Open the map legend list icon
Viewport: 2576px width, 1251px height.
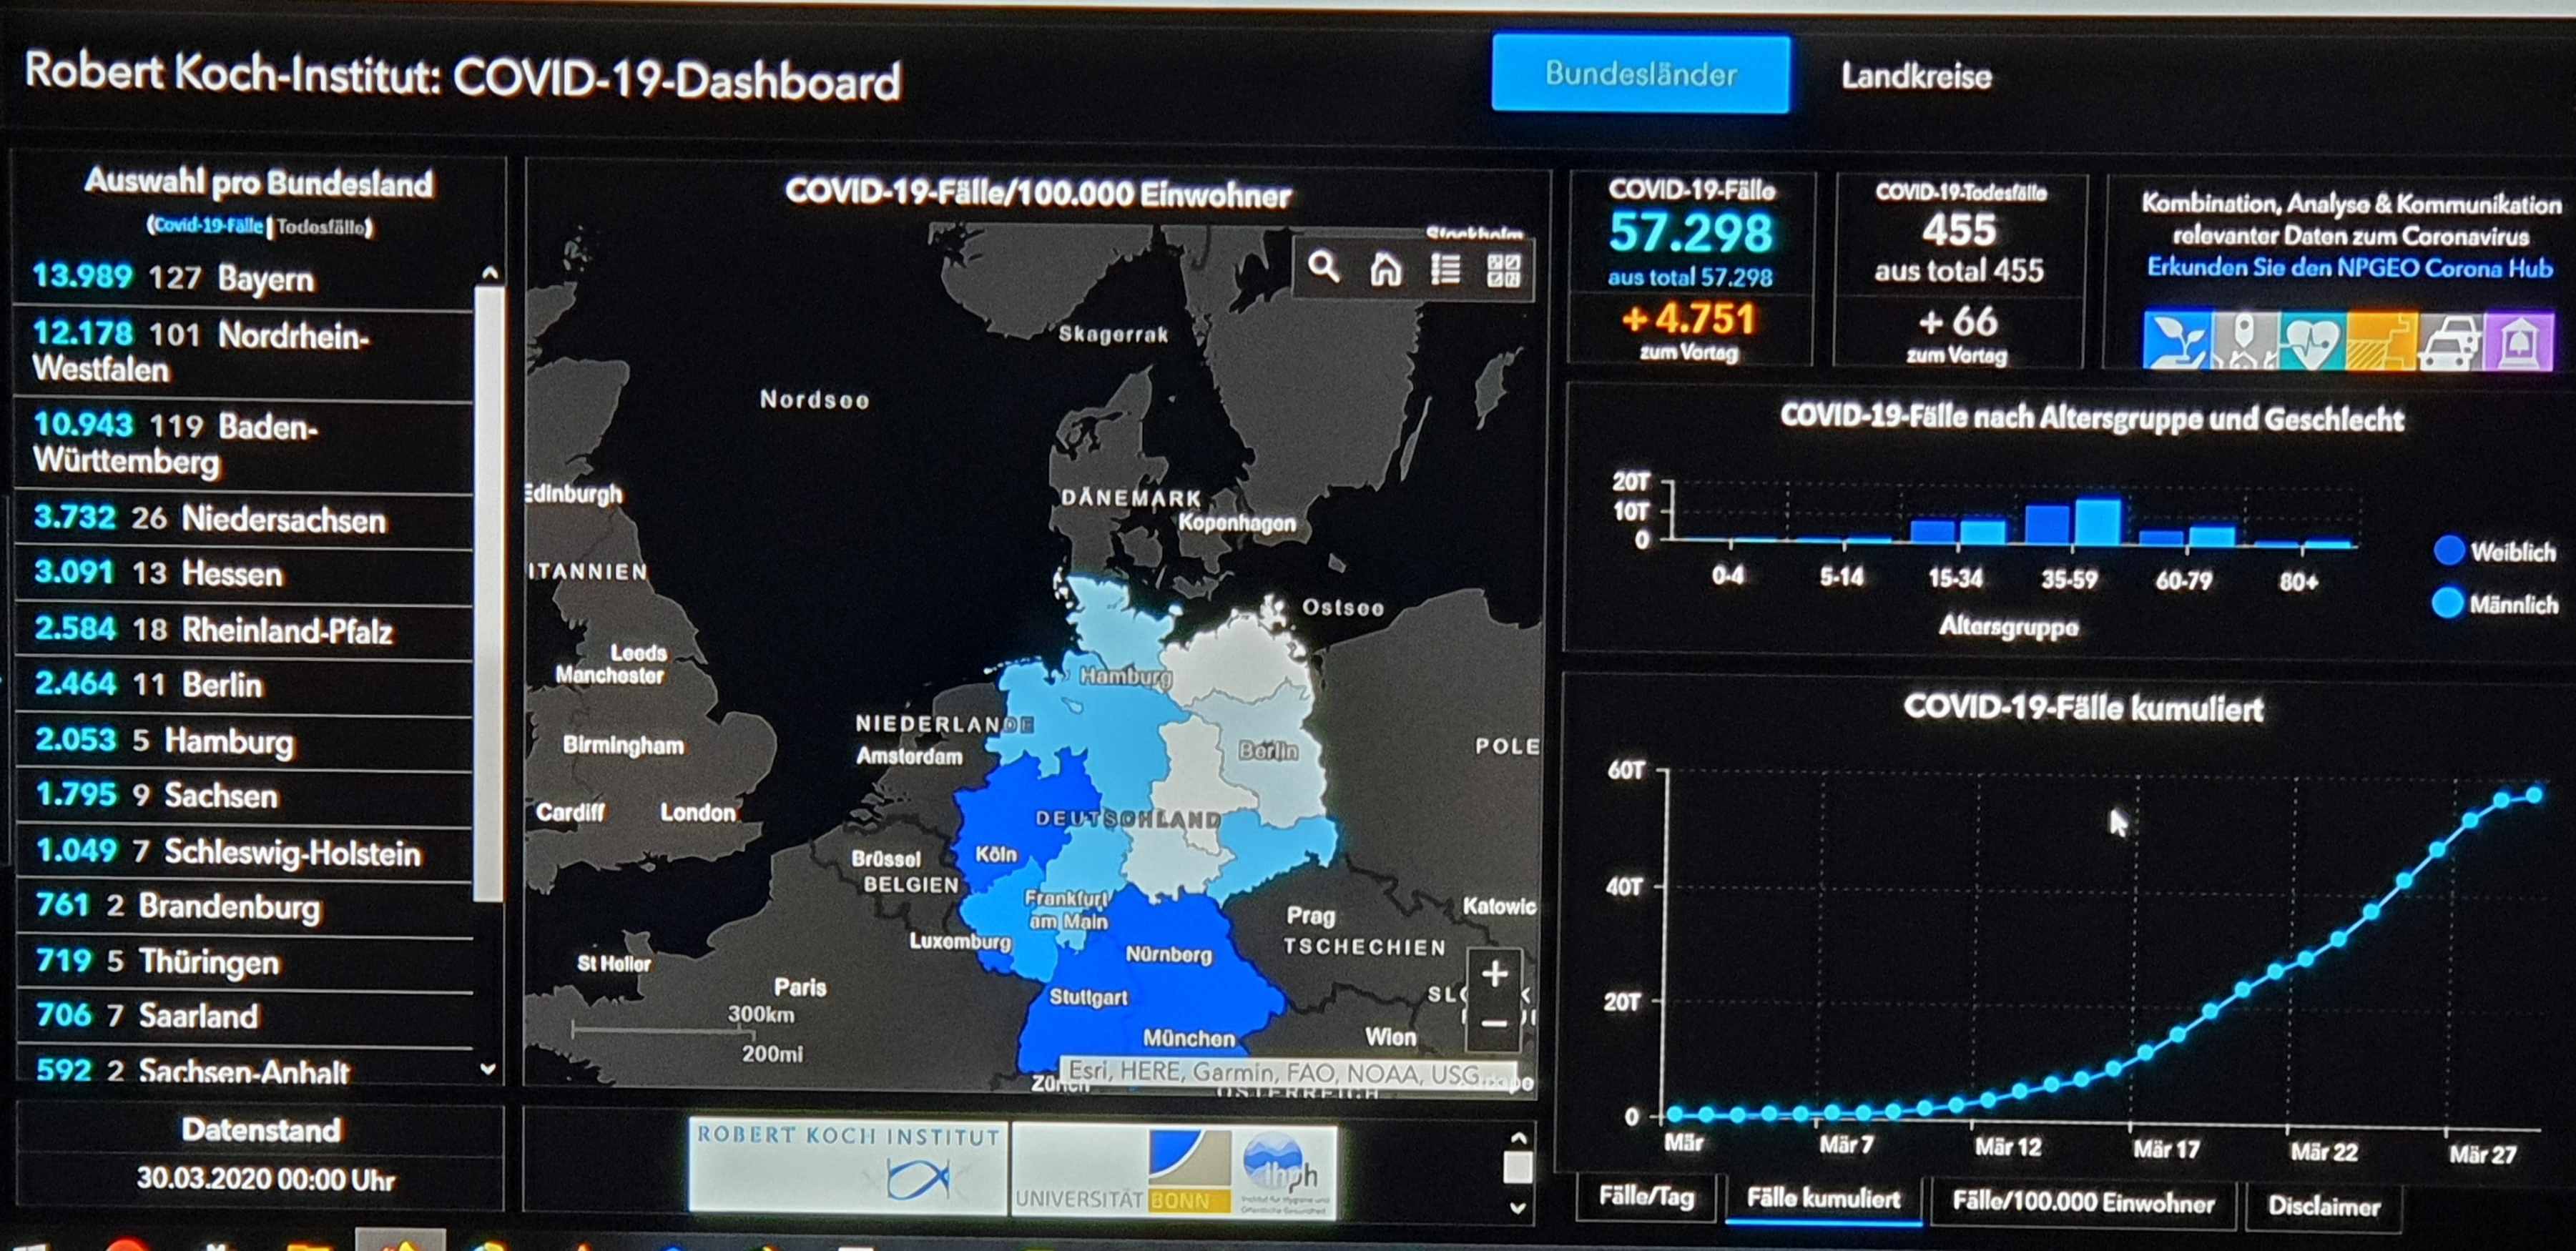1445,269
